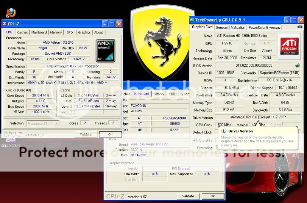Click the CPU-Z title bar app icon
Viewport: 307px width, 203px height.
[4, 24]
